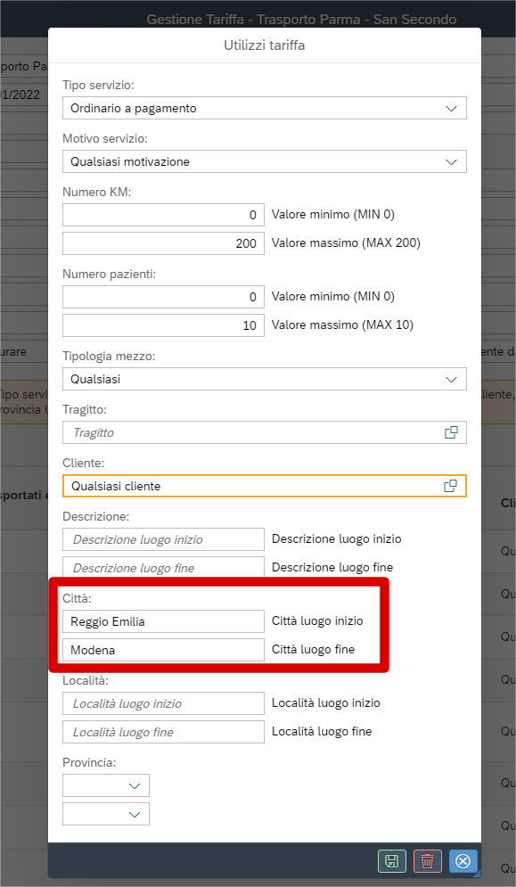Screen dimensions: 516x887
Task: Click Modena city end field
Action: pos(163,650)
